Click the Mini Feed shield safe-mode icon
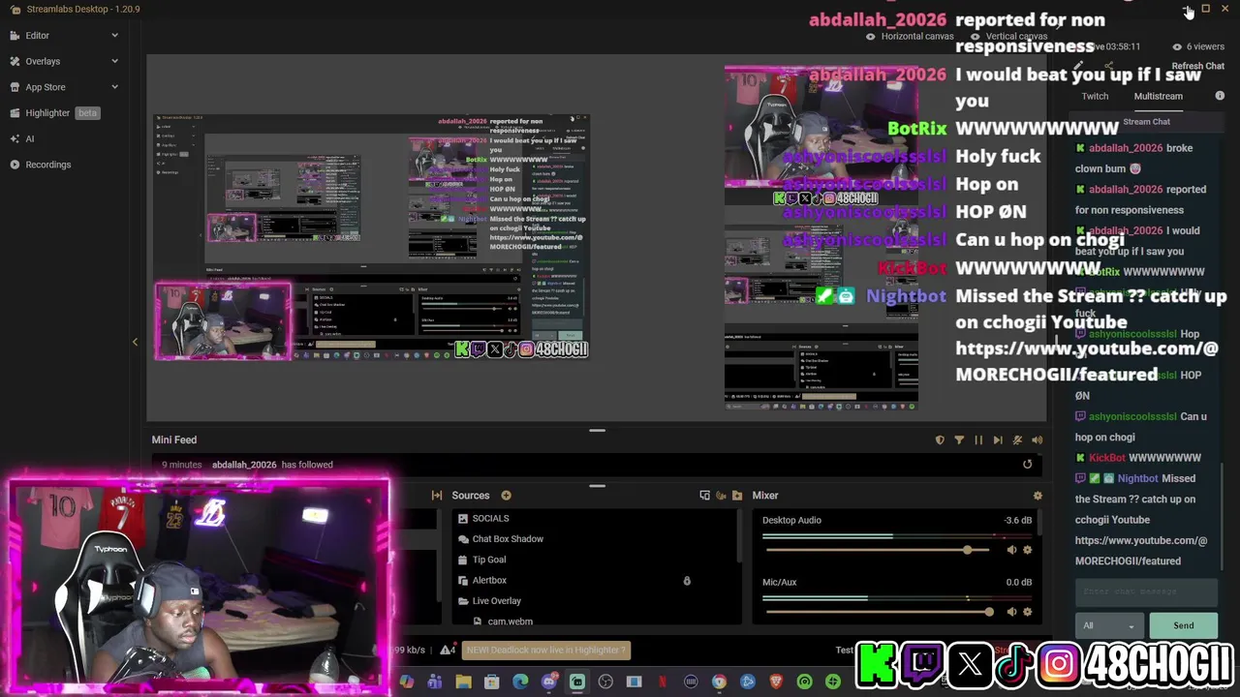Viewport: 1240px width, 697px height. [x=940, y=440]
